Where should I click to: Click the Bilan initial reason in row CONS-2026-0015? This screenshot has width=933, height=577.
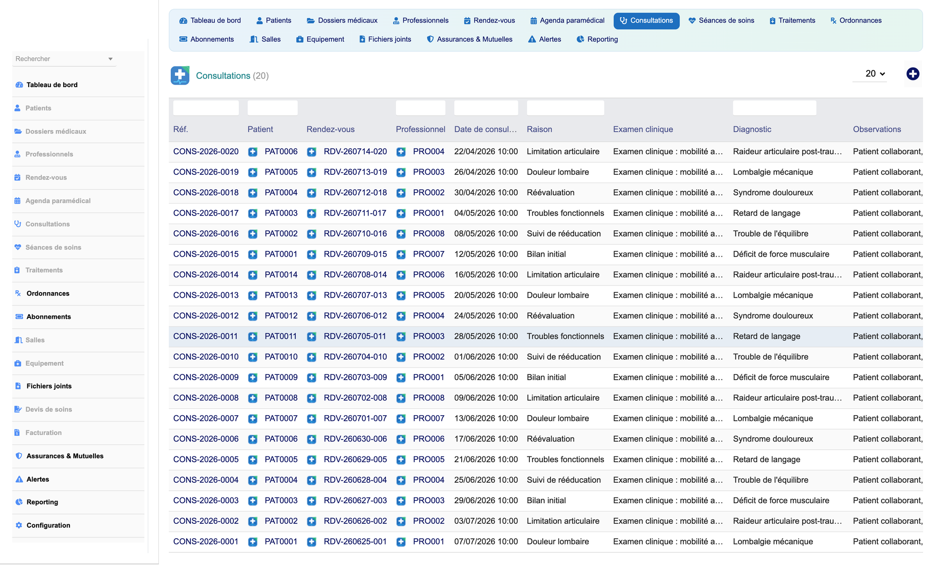pos(546,254)
